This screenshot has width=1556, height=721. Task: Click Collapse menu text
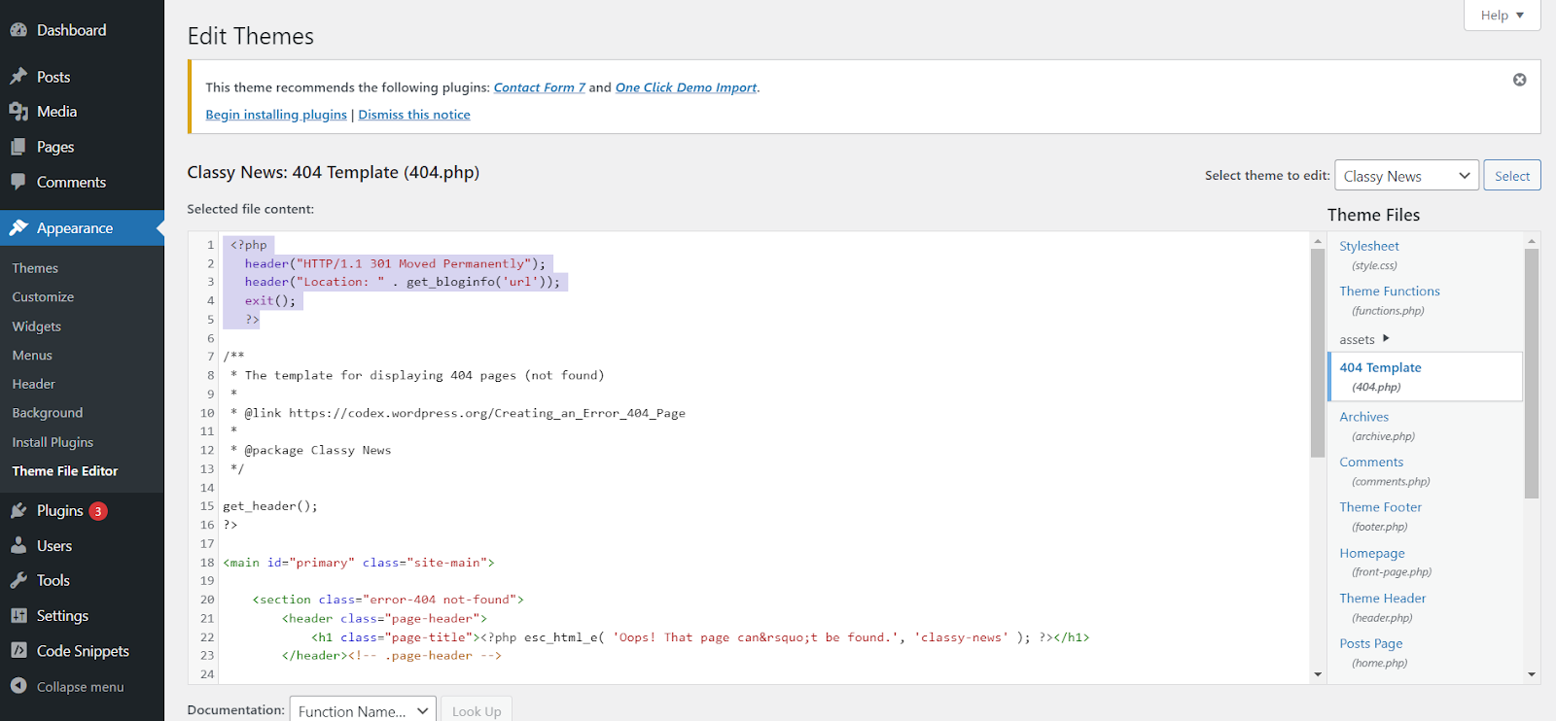click(x=81, y=687)
